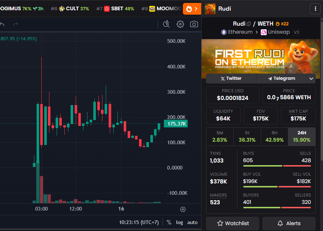Click the VOLUME $378K value
Image resolution: width=323 pixels, height=231 pixels.
click(218, 182)
